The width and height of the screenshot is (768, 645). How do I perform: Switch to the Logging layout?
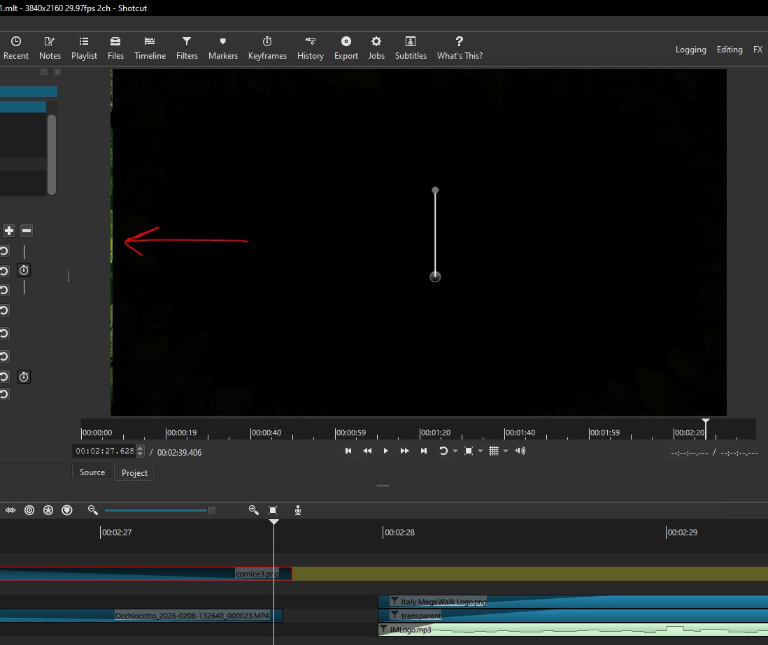coord(690,50)
